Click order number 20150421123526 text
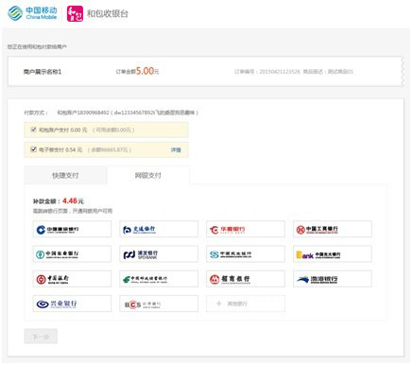Screen dimensions: 412x365 click(x=267, y=72)
